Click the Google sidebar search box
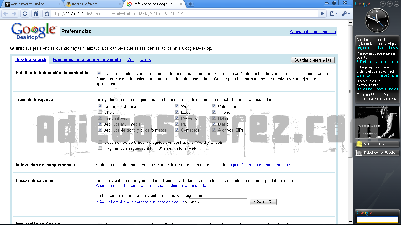The image size is (401, 225). point(377,220)
